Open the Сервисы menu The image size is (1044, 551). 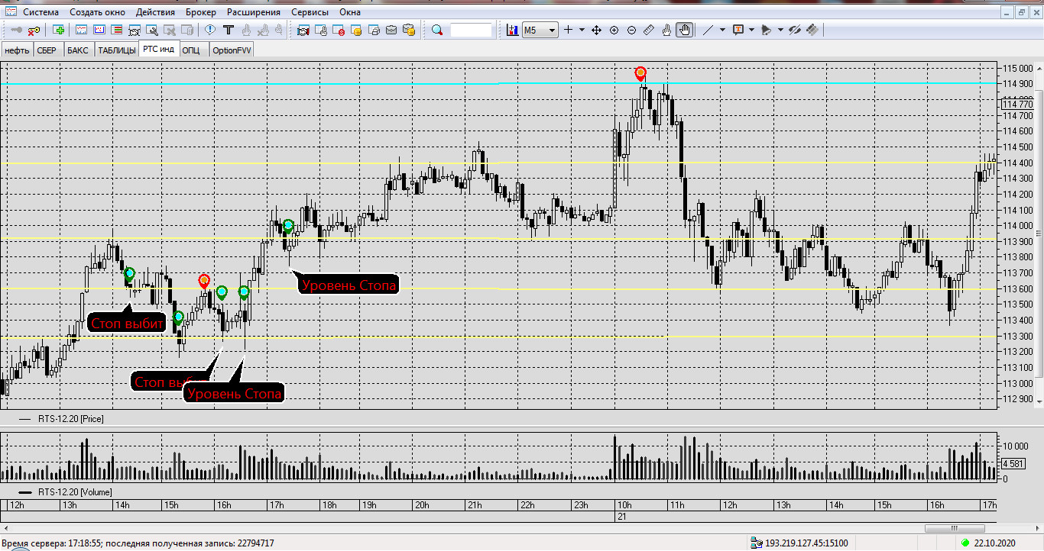(x=310, y=12)
